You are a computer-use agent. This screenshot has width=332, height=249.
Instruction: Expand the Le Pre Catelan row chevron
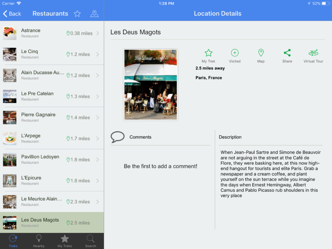98,96
